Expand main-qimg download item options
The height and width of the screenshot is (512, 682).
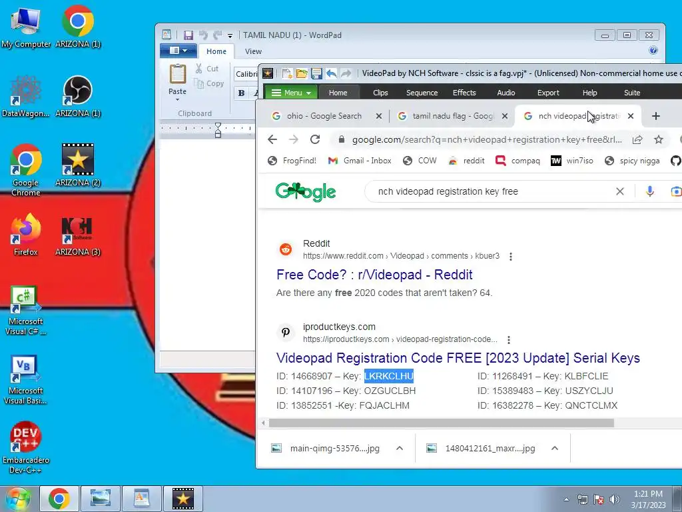(400, 448)
